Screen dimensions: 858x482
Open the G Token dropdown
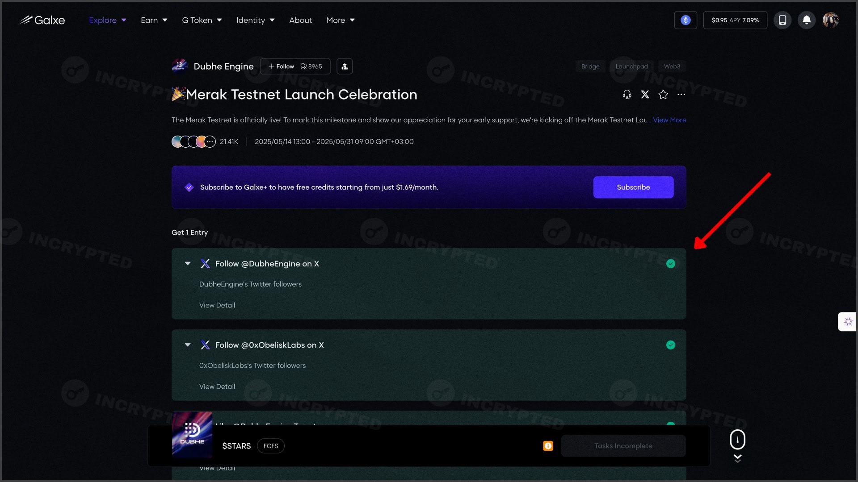[x=202, y=20]
